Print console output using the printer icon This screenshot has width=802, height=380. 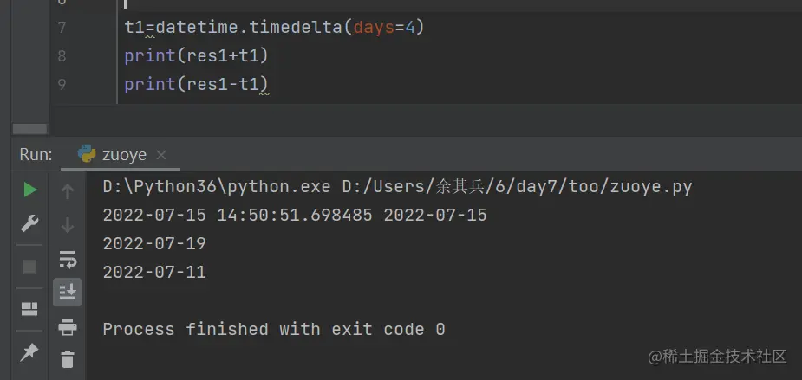(x=67, y=326)
